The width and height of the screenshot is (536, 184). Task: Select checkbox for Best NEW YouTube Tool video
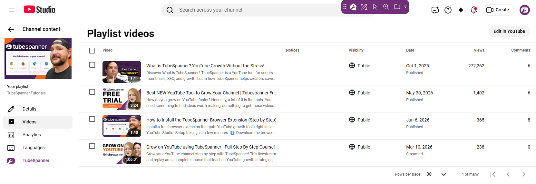pyautogui.click(x=92, y=92)
